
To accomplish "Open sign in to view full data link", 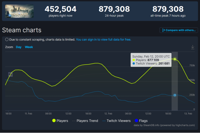I will pyautogui.click(x=103, y=40).
